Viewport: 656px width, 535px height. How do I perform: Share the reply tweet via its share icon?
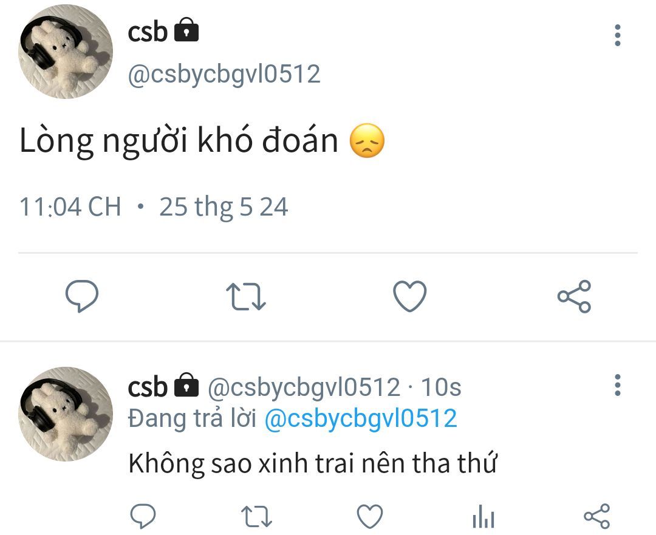(x=597, y=516)
